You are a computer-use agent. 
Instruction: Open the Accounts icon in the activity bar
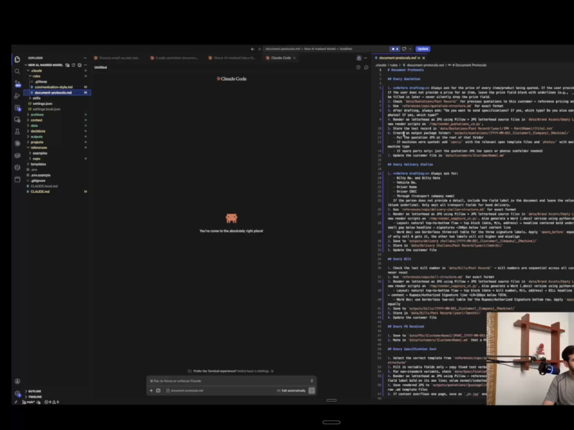tap(17, 381)
